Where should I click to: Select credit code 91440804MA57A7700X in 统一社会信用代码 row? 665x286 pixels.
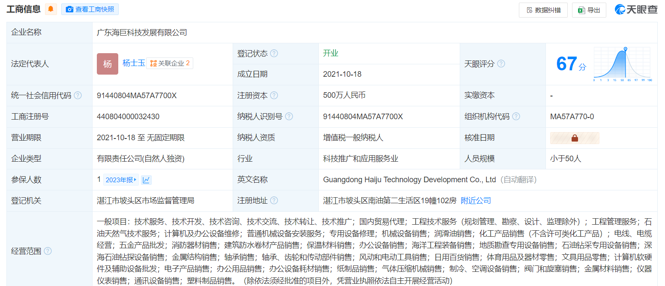click(137, 96)
